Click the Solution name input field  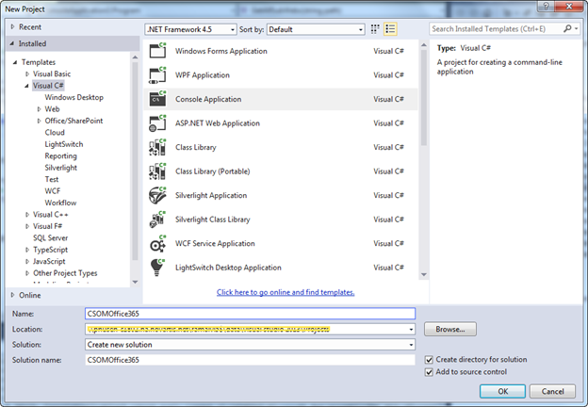tap(250, 360)
